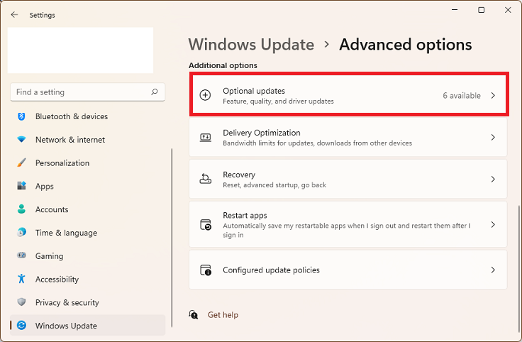
Task: Click 'Automatically save my restartable apps' description
Action: coord(346,230)
